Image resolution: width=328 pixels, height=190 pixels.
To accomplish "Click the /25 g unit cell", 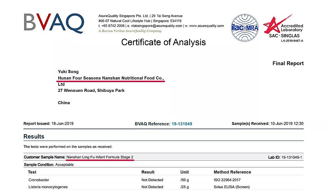I will click(185, 187).
